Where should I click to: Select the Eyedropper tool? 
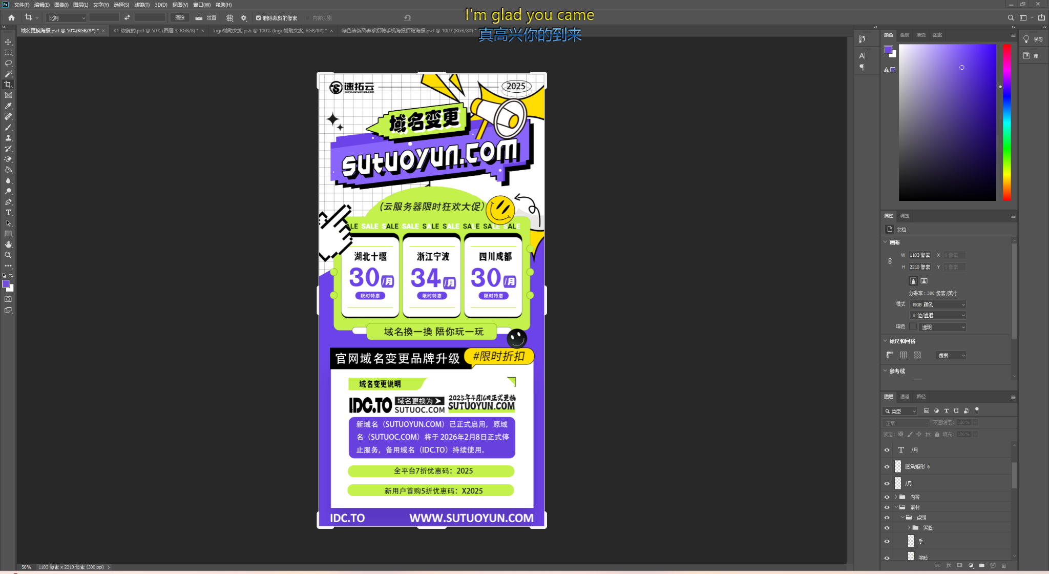point(8,106)
